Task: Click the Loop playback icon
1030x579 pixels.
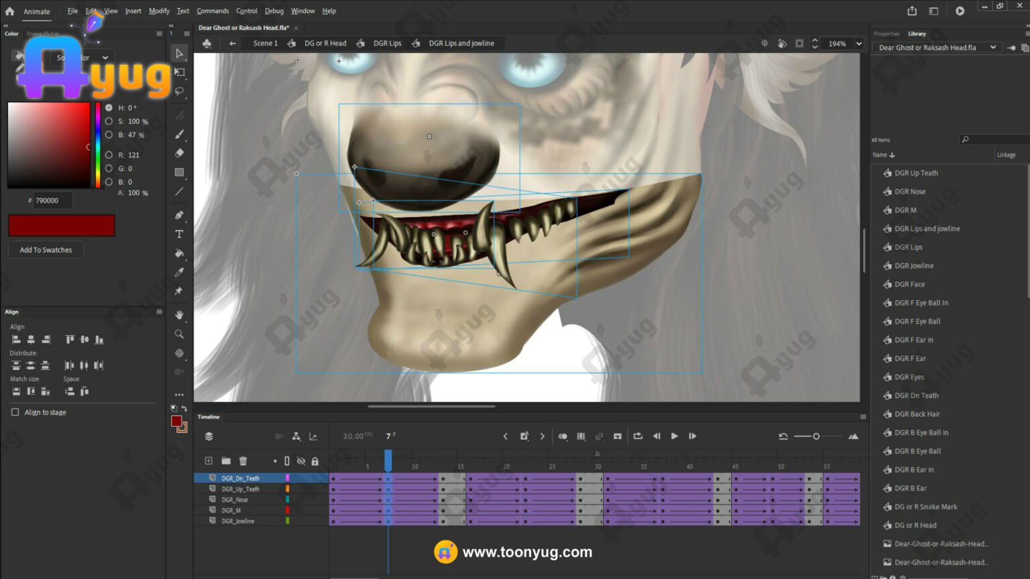Action: [638, 436]
